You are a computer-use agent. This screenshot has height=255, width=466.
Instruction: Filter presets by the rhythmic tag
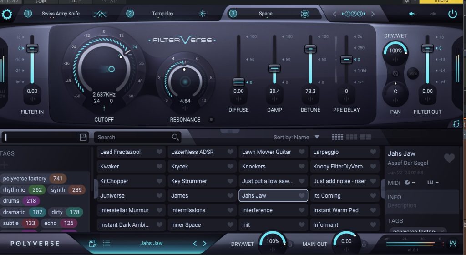(x=14, y=190)
